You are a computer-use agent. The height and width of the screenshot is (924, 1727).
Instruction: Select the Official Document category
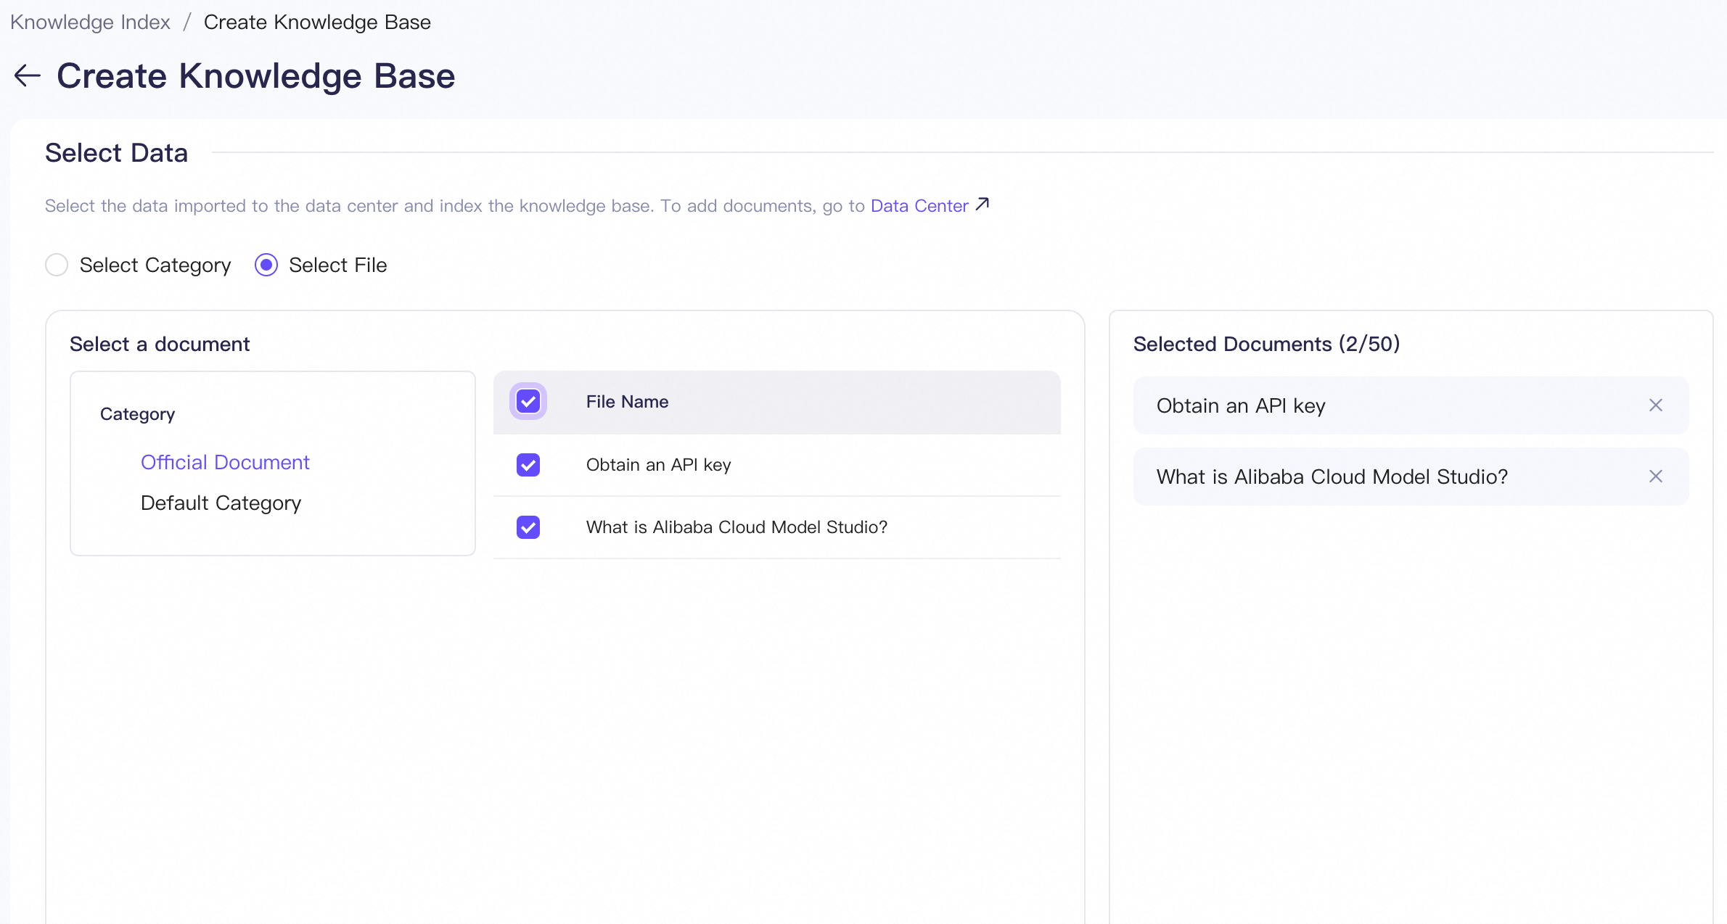pos(225,462)
